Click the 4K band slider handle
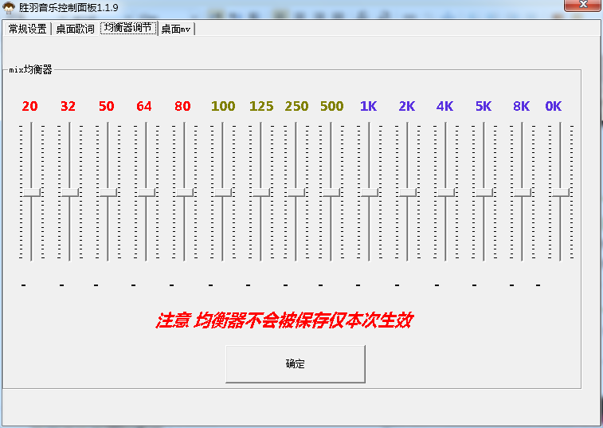Image resolution: width=603 pixels, height=428 pixels. (445, 192)
